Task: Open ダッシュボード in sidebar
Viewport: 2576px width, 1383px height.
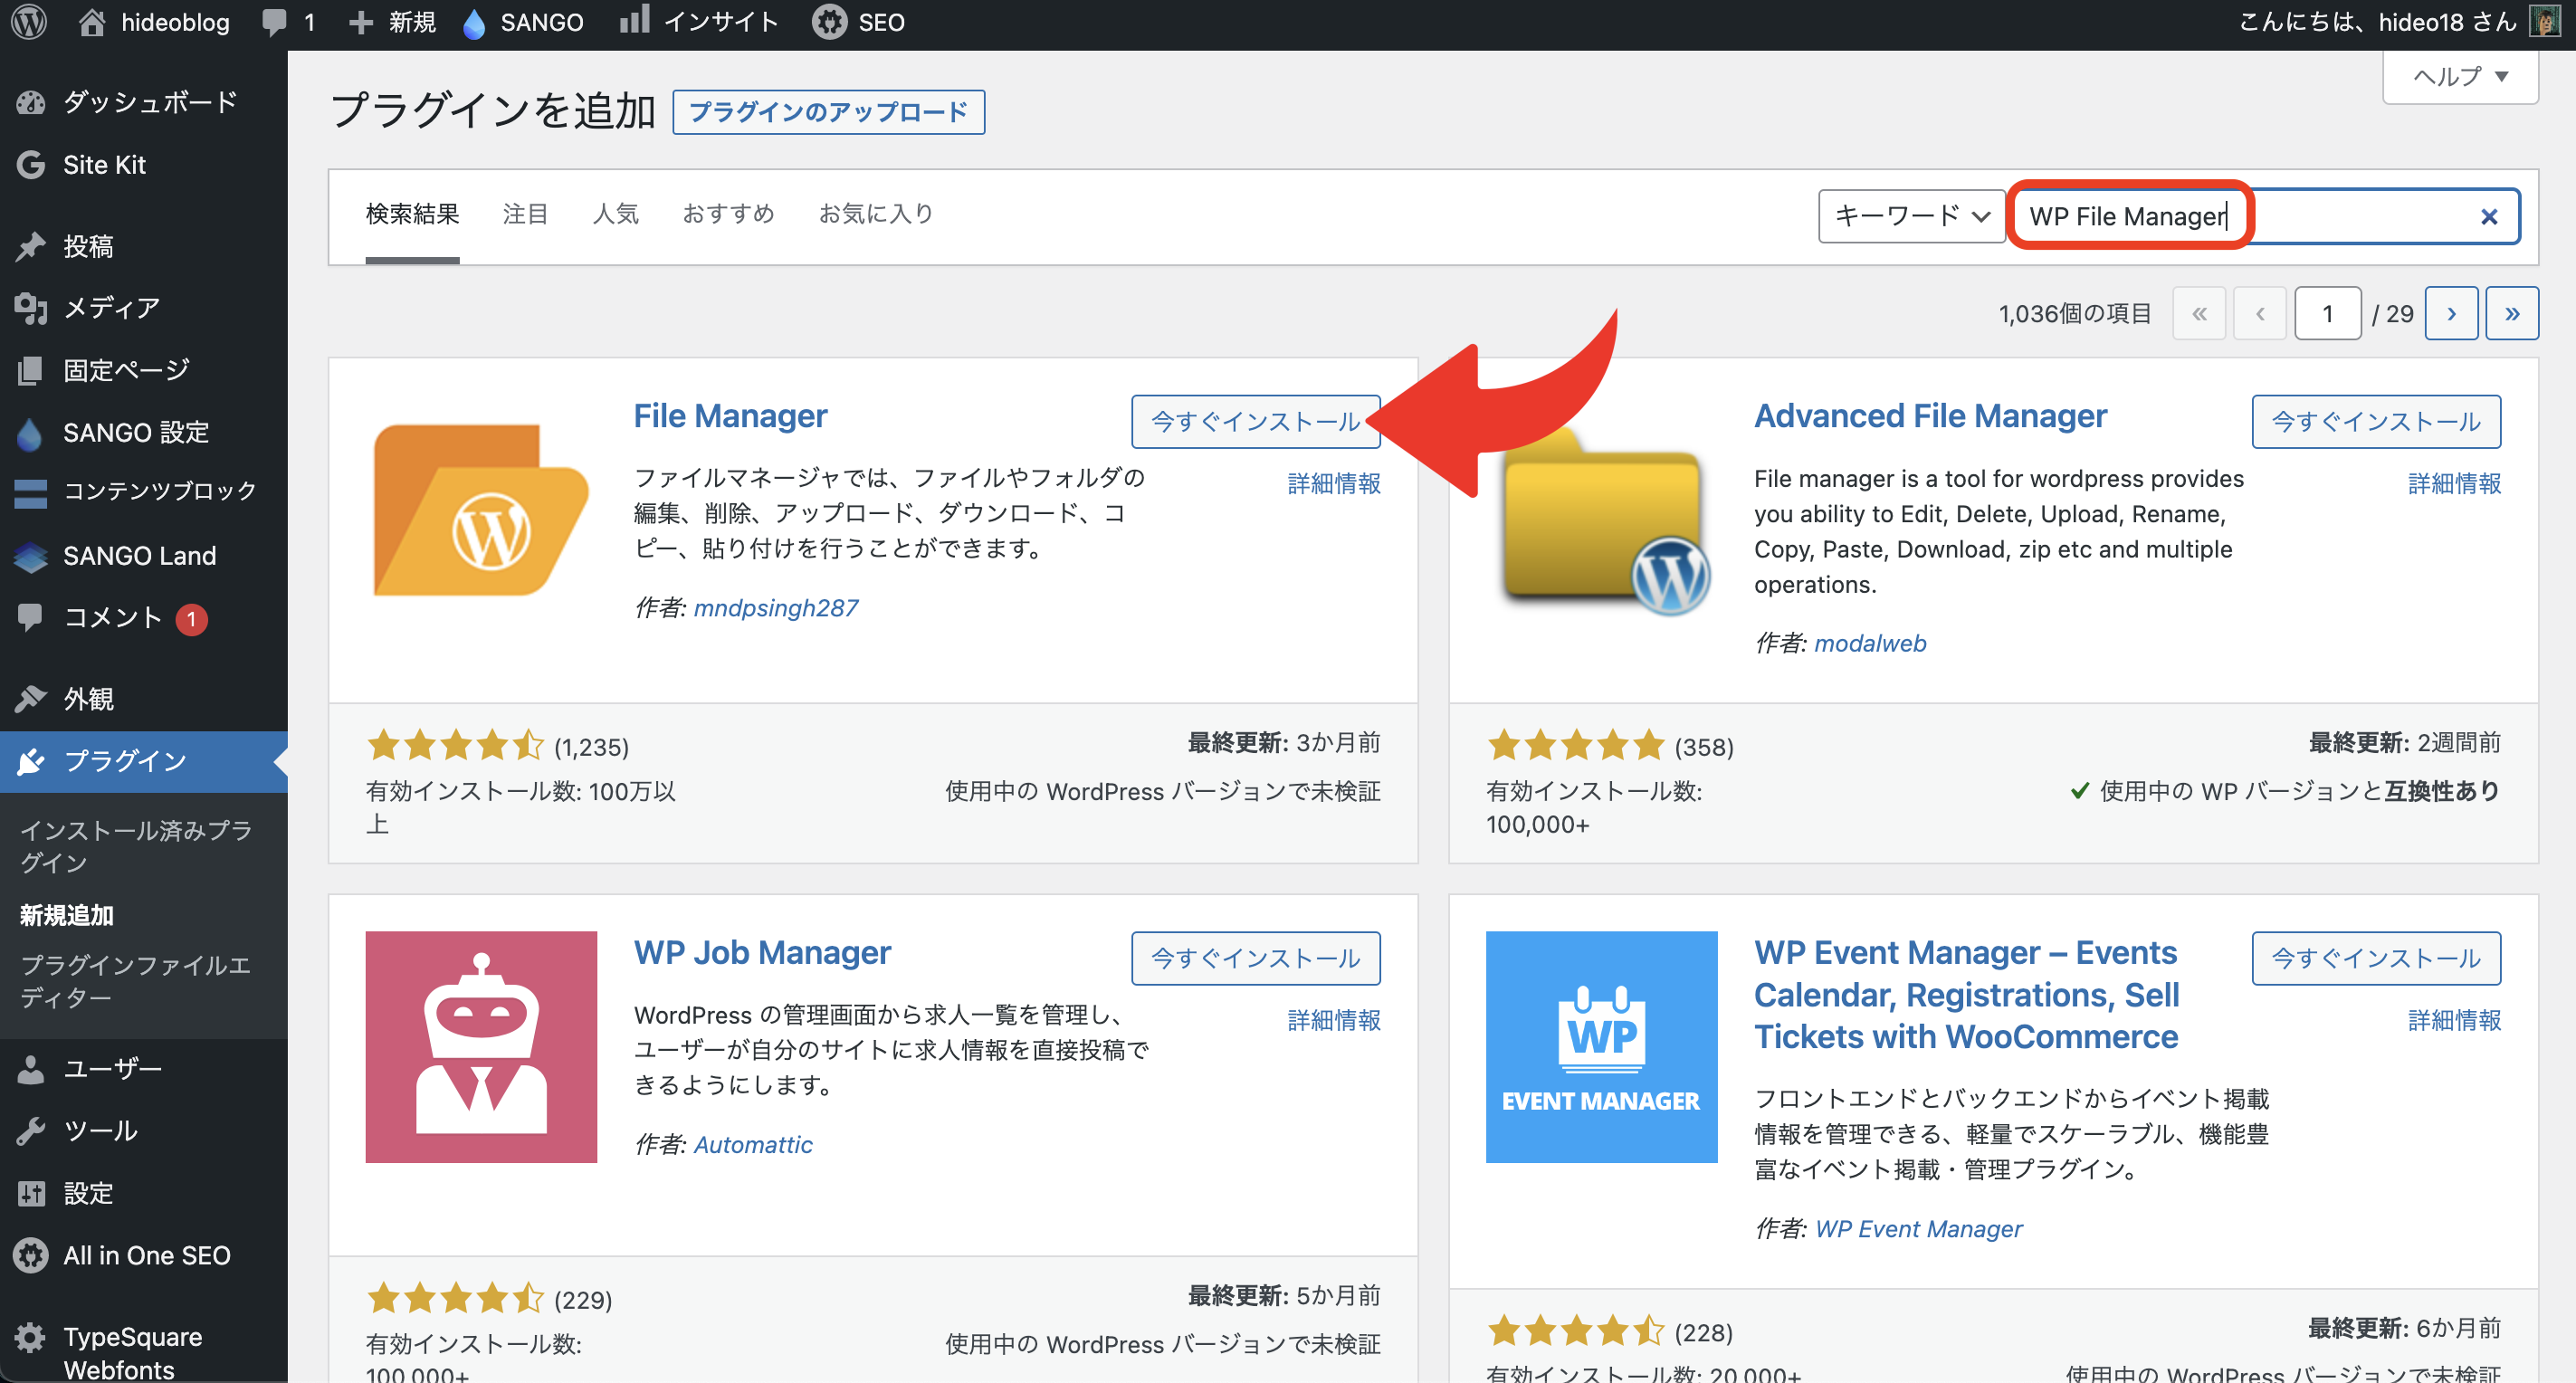Action: pos(144,102)
